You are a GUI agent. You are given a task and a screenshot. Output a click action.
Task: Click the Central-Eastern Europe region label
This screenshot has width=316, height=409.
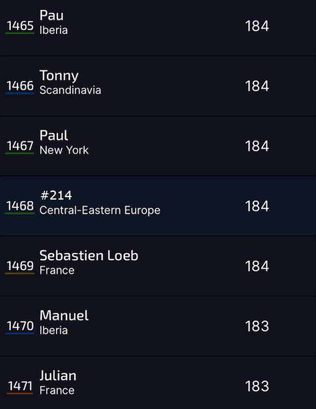100,210
